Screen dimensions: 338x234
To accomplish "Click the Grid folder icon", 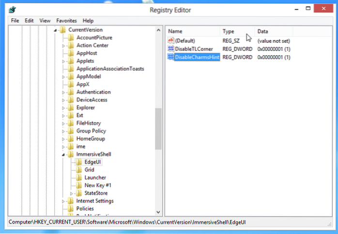I will click(x=79, y=170).
